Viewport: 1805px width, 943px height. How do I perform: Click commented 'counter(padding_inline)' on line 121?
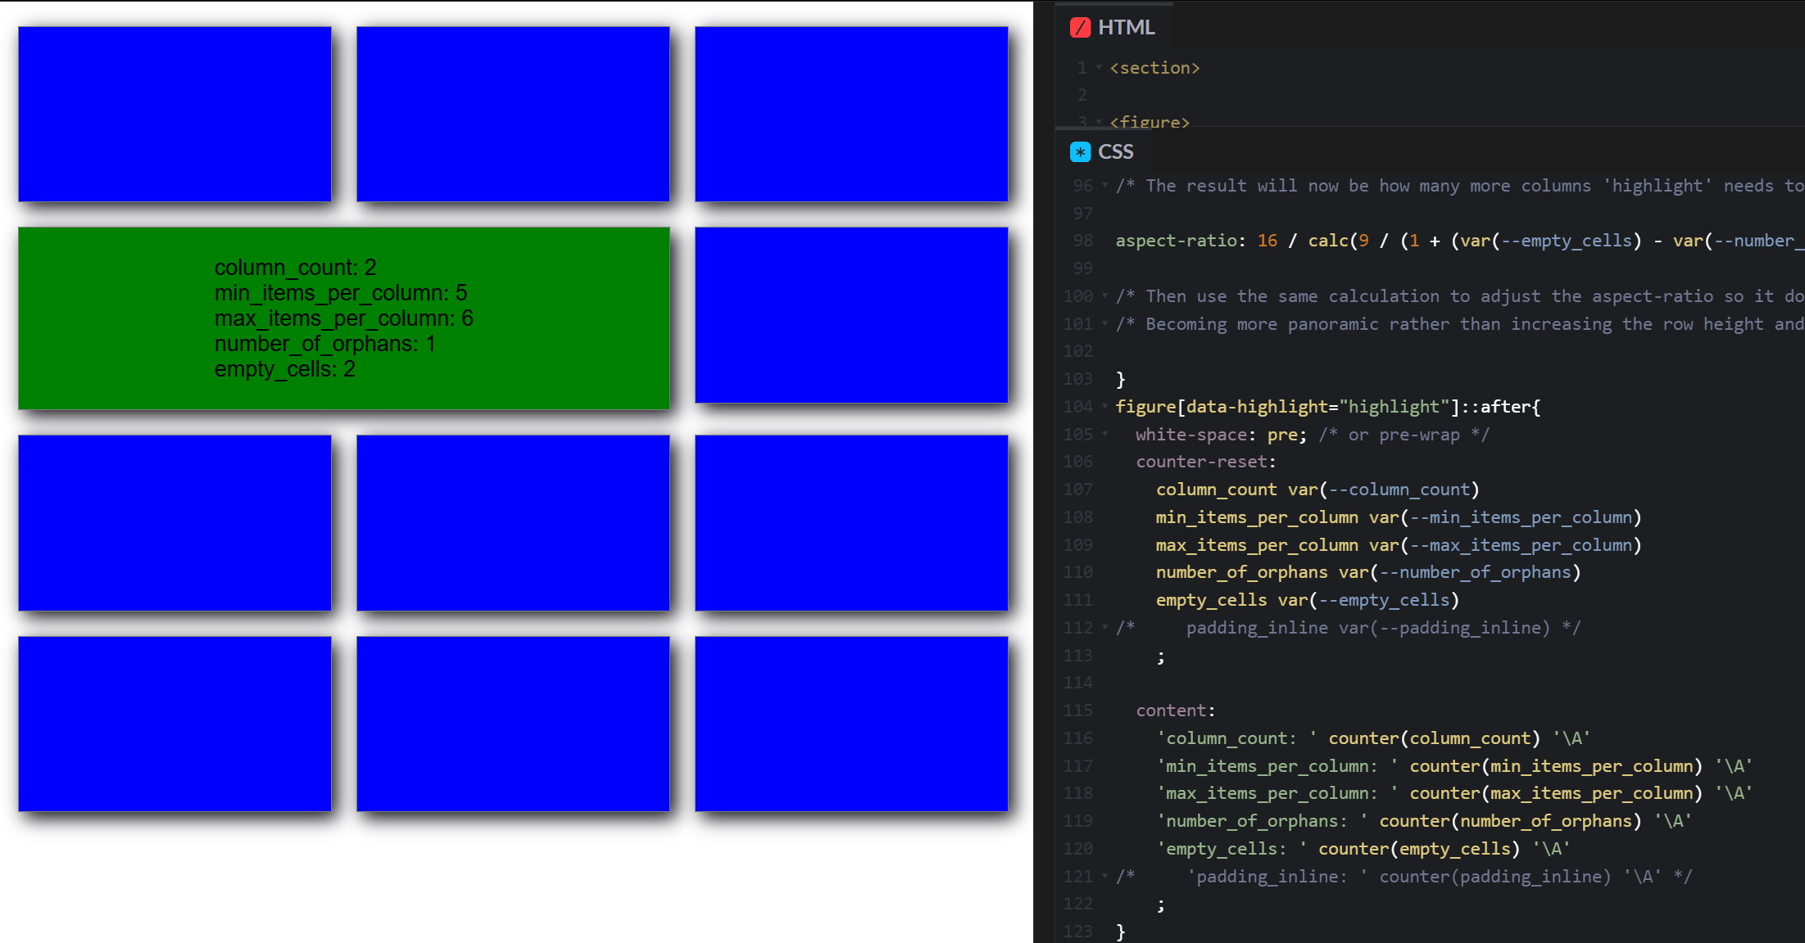(x=1495, y=877)
